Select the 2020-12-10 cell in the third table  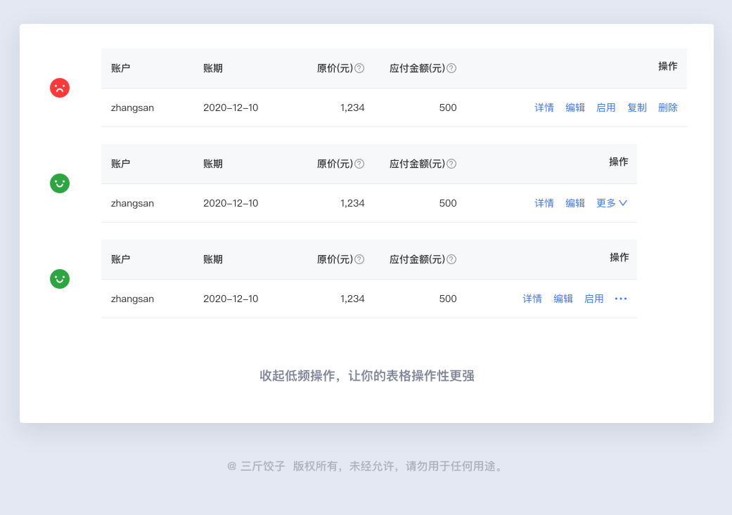[231, 299]
